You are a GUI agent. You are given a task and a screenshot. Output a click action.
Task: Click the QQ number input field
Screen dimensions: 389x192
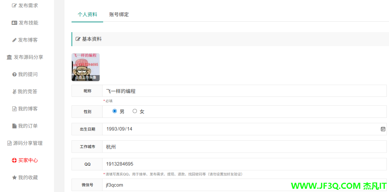pos(244,164)
